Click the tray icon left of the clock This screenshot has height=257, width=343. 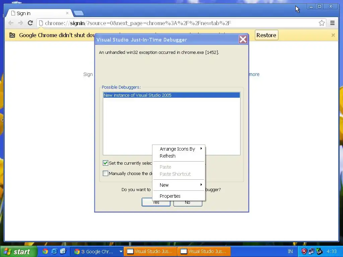(319, 251)
